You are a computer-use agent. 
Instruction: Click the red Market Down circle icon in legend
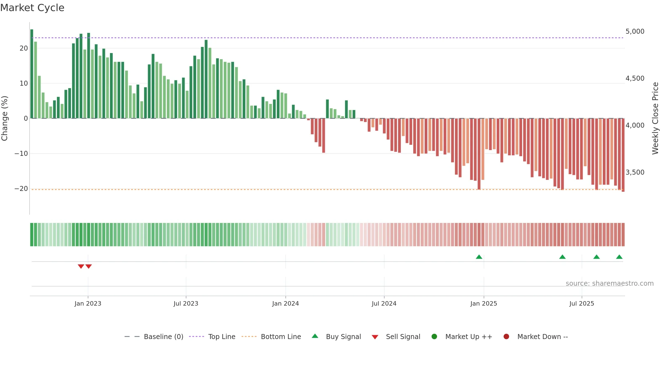506,337
